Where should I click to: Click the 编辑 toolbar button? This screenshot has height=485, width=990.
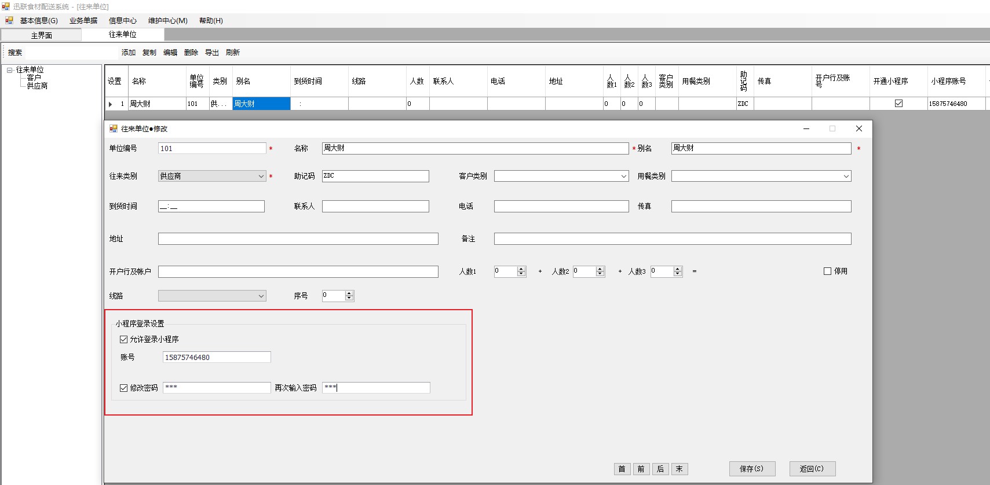click(x=170, y=52)
